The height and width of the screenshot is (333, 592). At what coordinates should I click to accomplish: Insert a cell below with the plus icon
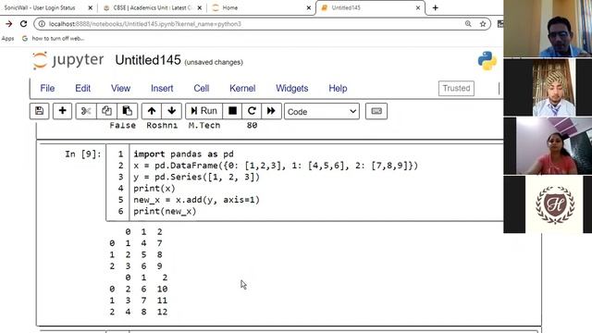click(62, 111)
